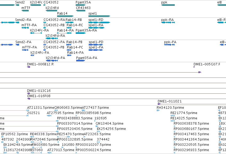Select EST RP003010207.5prime
Viewport: 226px width, 154px height.
point(76,147)
